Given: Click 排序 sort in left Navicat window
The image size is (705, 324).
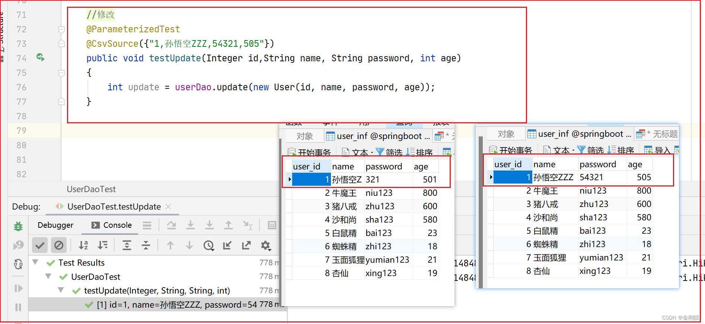Looking at the screenshot, I should tap(420, 152).
